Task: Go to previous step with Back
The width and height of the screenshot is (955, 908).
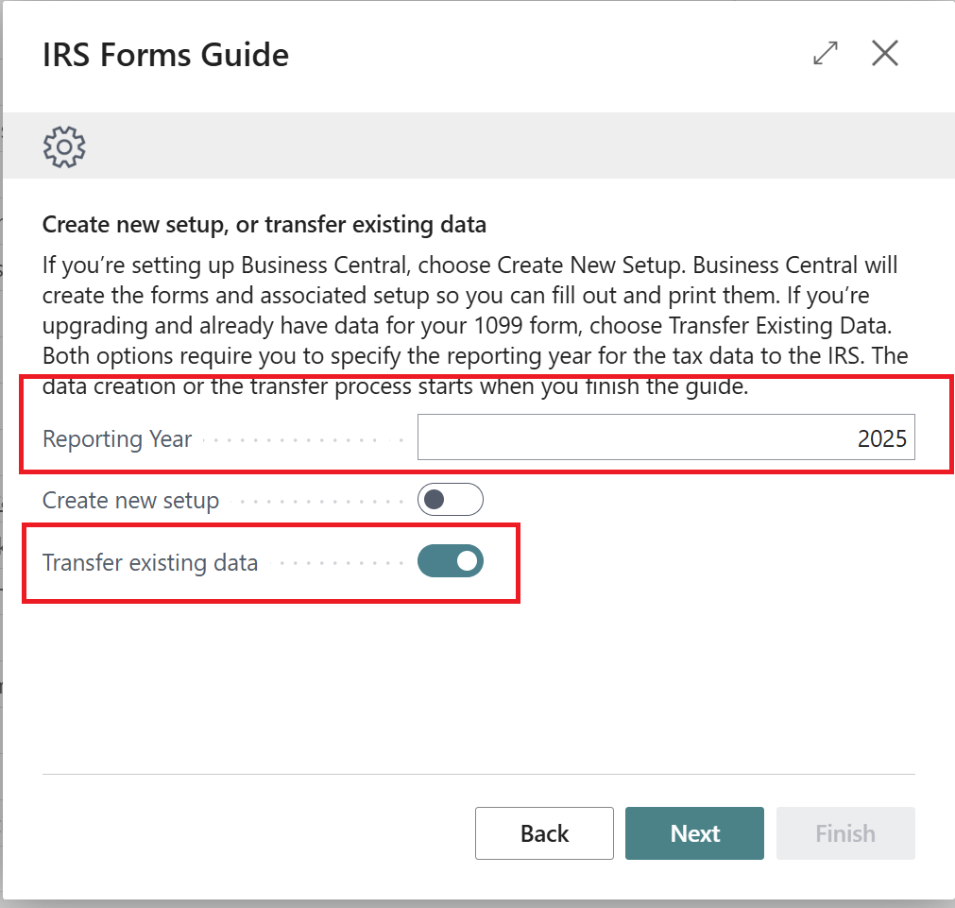Action: (544, 833)
